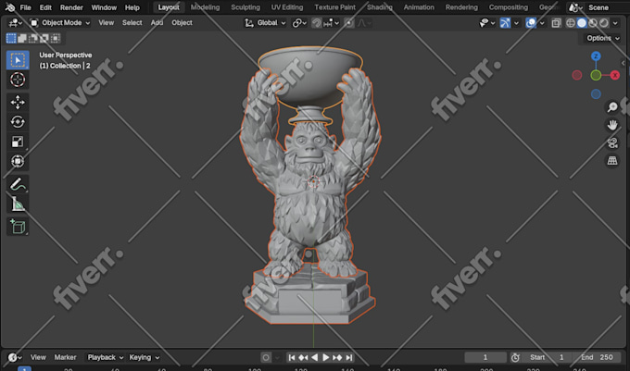Select the Transform tool

(18, 161)
